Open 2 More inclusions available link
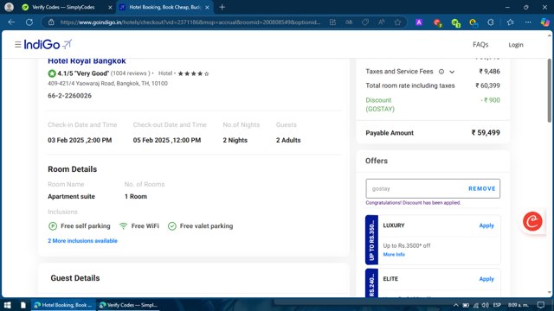Image resolution: width=554 pixels, height=311 pixels. click(83, 241)
